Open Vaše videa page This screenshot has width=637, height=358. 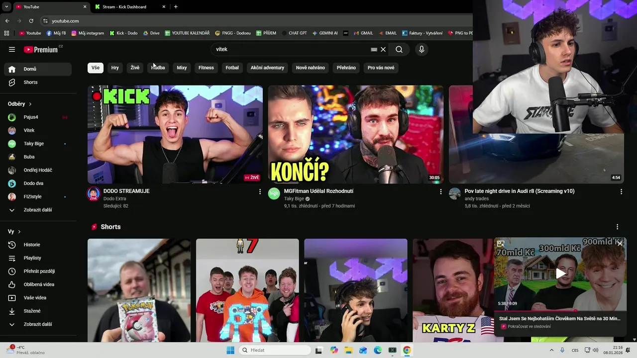point(38,298)
